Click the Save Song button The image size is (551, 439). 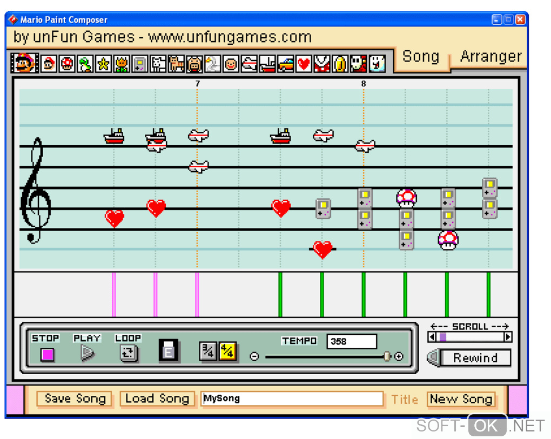(x=75, y=399)
